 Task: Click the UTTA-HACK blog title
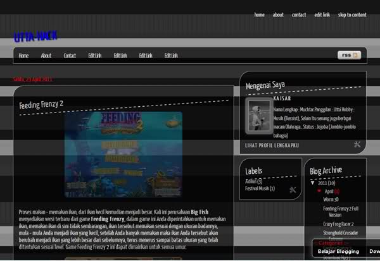(35, 36)
